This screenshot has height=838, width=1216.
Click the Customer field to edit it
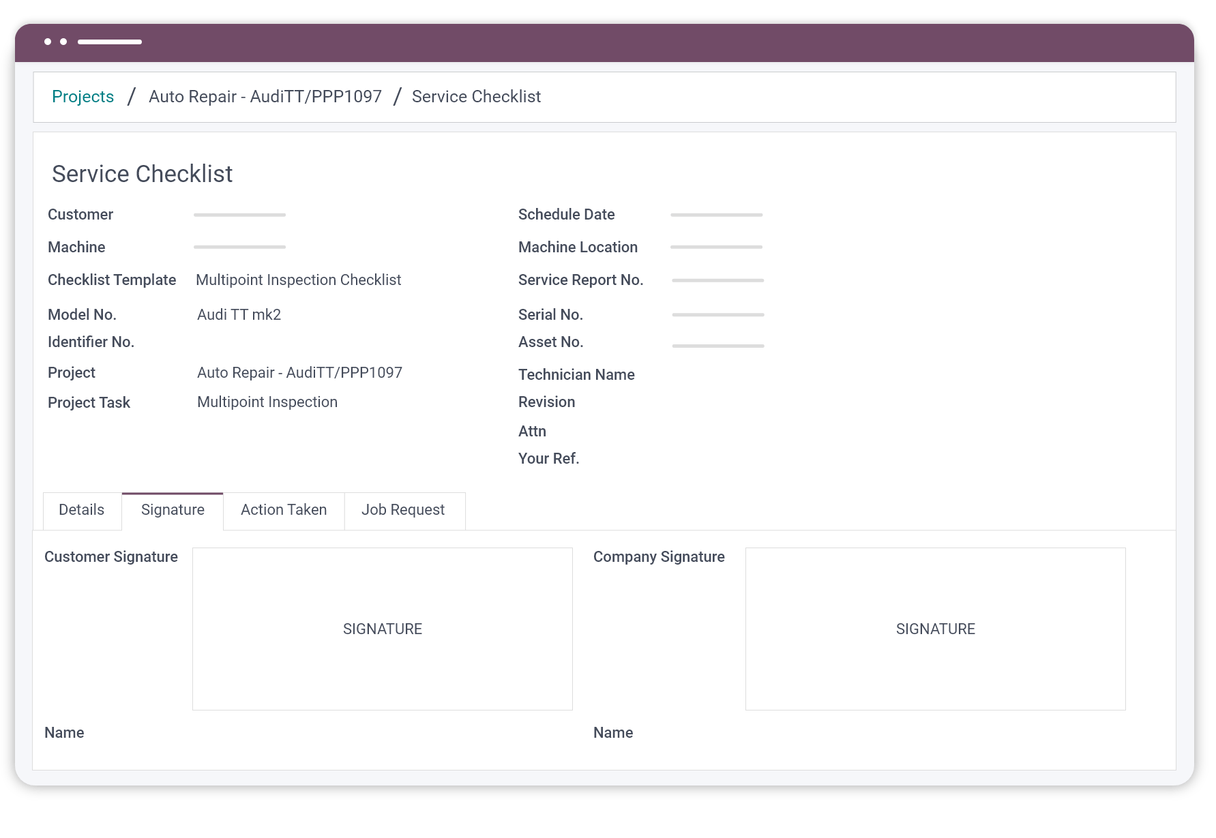(239, 214)
